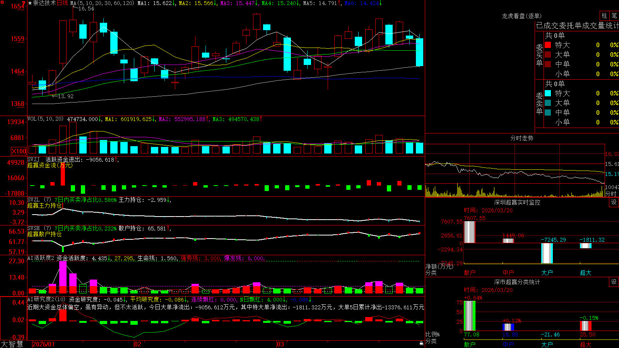Image resolution: width=619 pixels, height=348 pixels.
Task: Click 小单 row in 委买单 section
Action: [581, 74]
